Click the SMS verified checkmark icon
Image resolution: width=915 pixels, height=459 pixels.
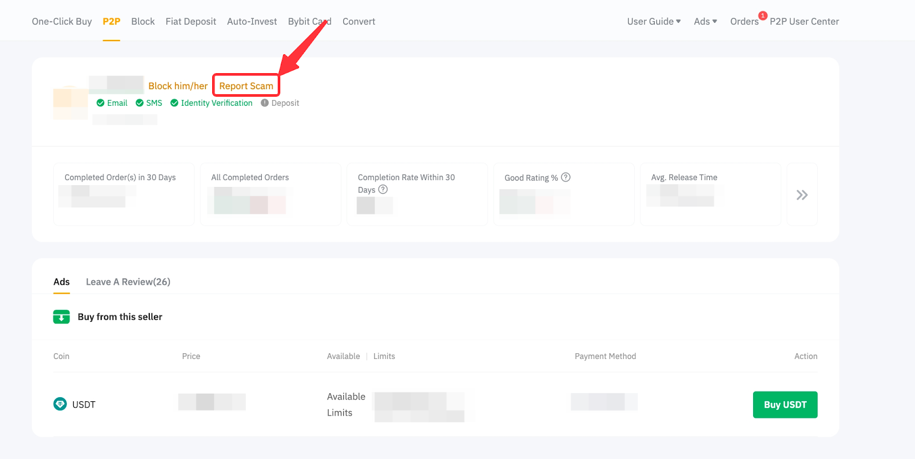(x=140, y=103)
